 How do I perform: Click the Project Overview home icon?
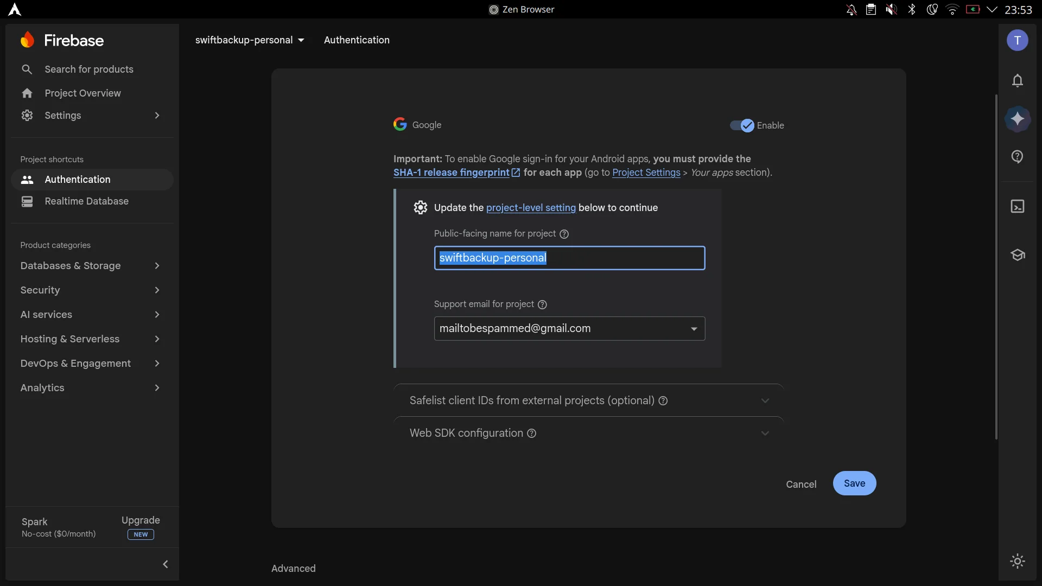point(27,93)
